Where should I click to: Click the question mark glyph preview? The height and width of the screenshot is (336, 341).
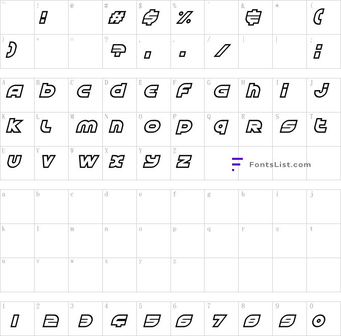[x=118, y=50]
